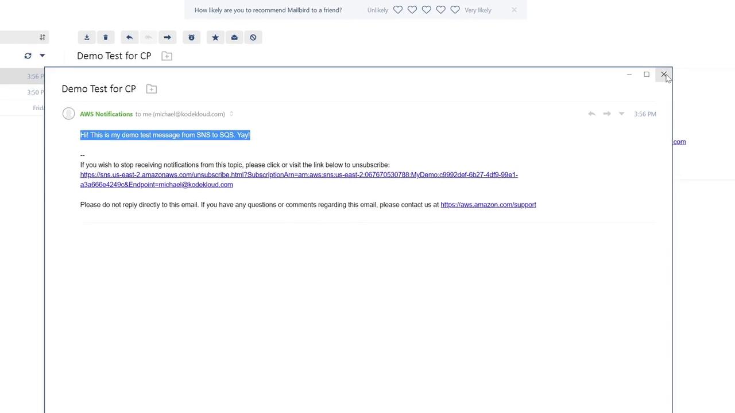
Task: Rate Mailbird with the fourth heart
Action: click(x=441, y=10)
